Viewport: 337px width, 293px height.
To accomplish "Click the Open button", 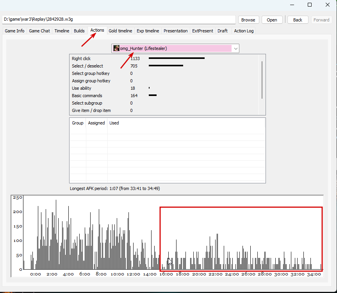I will pos(272,20).
